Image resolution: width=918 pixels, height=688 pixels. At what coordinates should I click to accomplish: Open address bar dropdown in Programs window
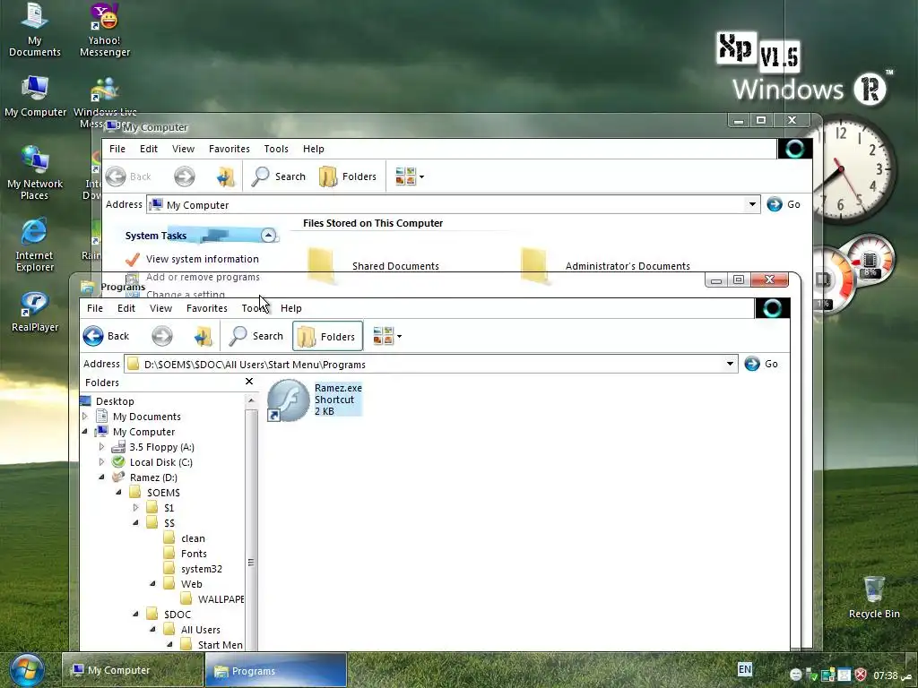coord(730,364)
